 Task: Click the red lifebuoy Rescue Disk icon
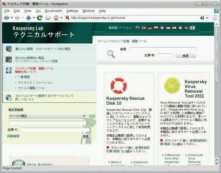coord(119,86)
